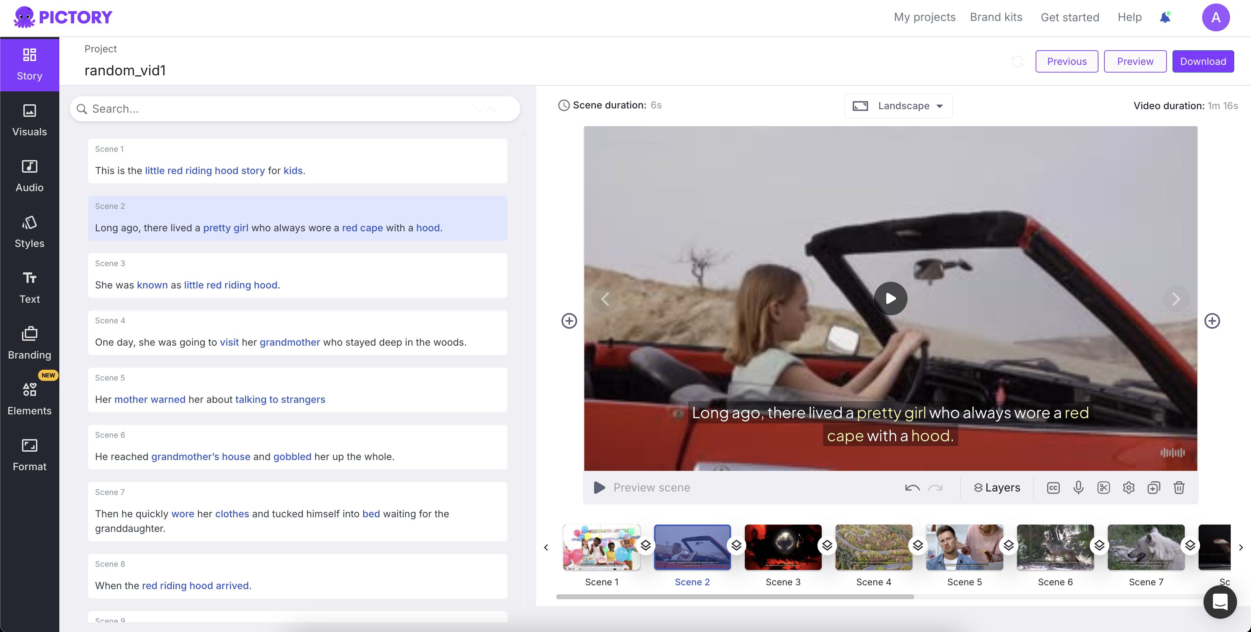Select the Scene 7 thumbnail
Screen dimensions: 1251x632
[1147, 547]
